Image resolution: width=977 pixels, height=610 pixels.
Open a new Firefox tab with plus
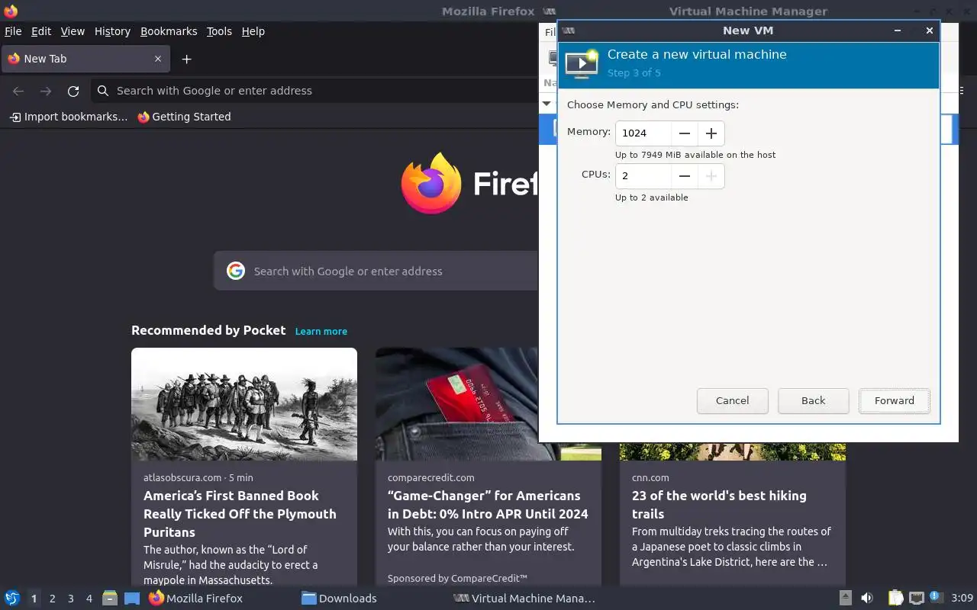[186, 59]
